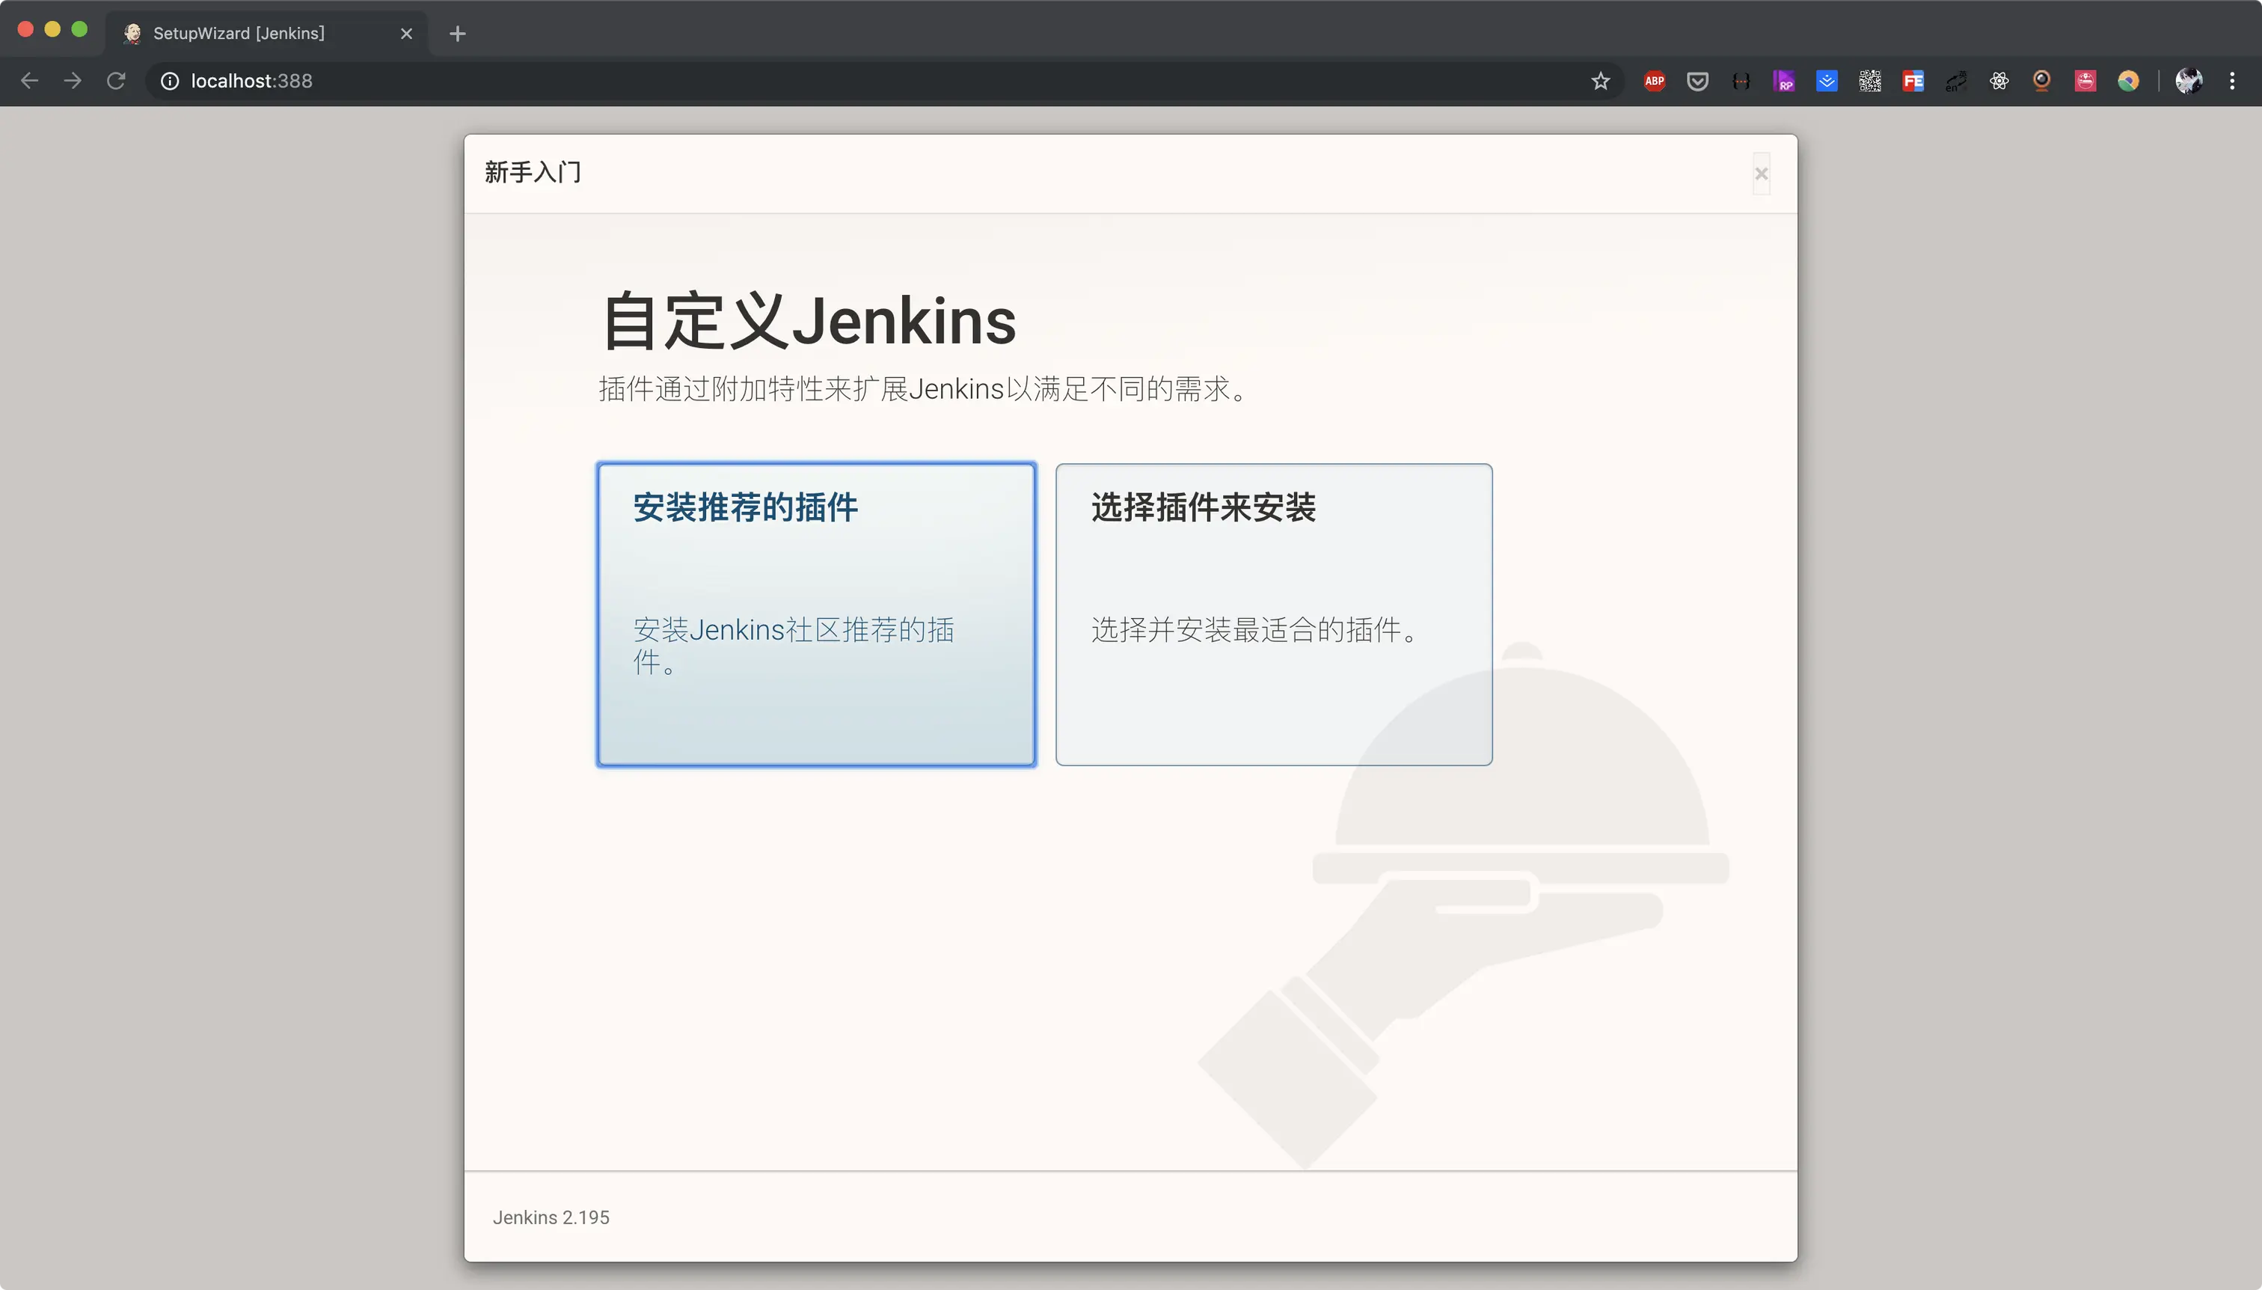Viewport: 2262px width, 1290px height.
Task: Close the 新手入门 wizard dialog
Action: pos(1761,174)
